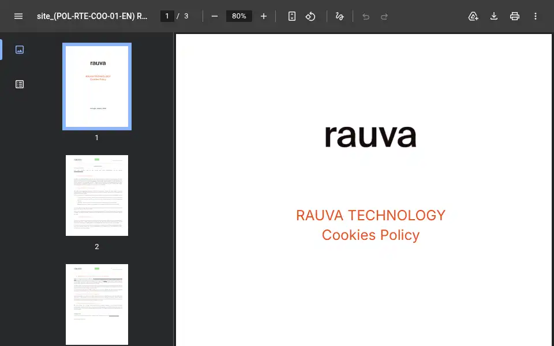
Task: Click the label 2 below second thumbnail
Action: [97, 247]
